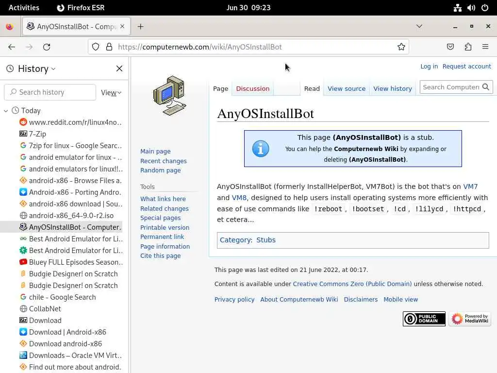Open Recent changes link
The image size is (497, 373).
click(164, 161)
